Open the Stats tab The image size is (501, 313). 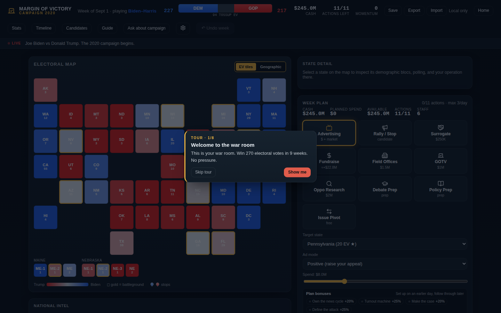[x=16, y=28]
